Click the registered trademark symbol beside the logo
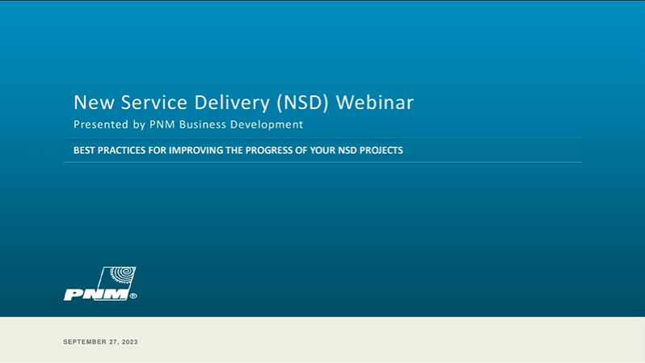 point(133,297)
